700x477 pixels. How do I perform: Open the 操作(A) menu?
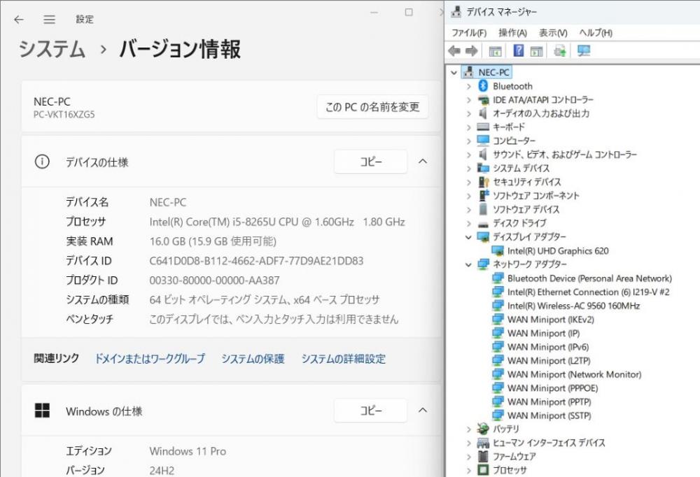click(513, 33)
